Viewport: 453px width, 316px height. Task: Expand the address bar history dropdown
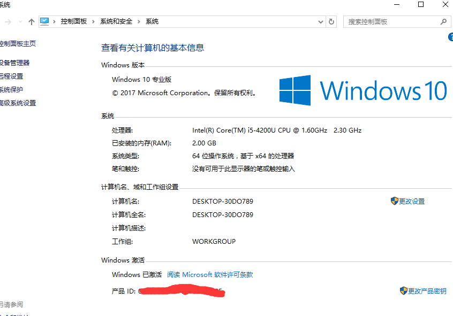(320, 22)
